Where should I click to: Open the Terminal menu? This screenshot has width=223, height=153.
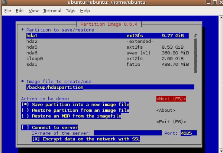tap(52, 11)
